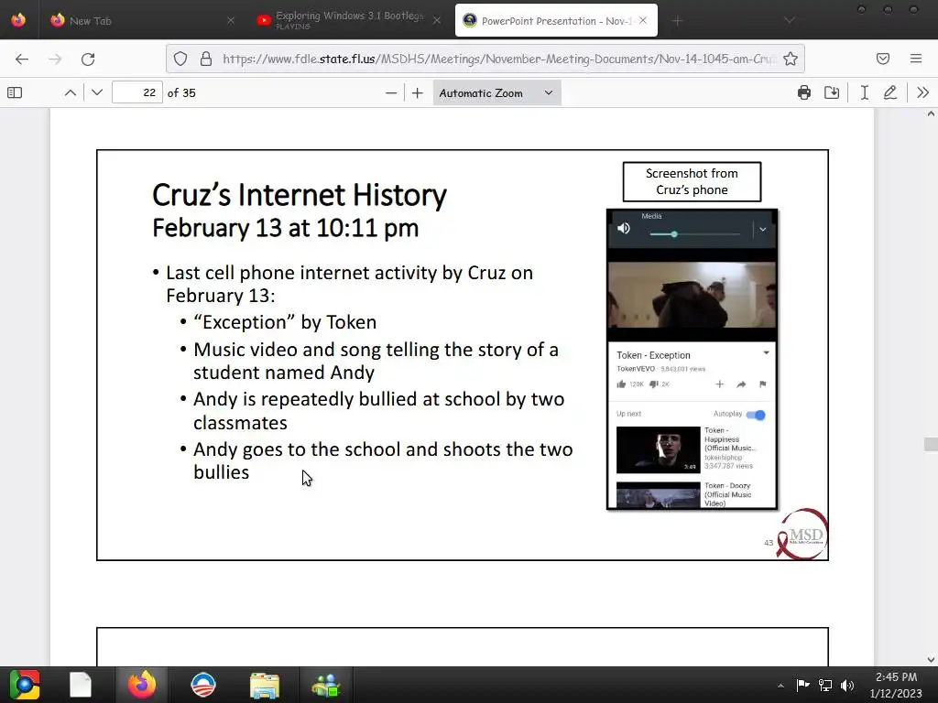
Task: Click the "of 35" page count text
Action: pyautogui.click(x=182, y=92)
